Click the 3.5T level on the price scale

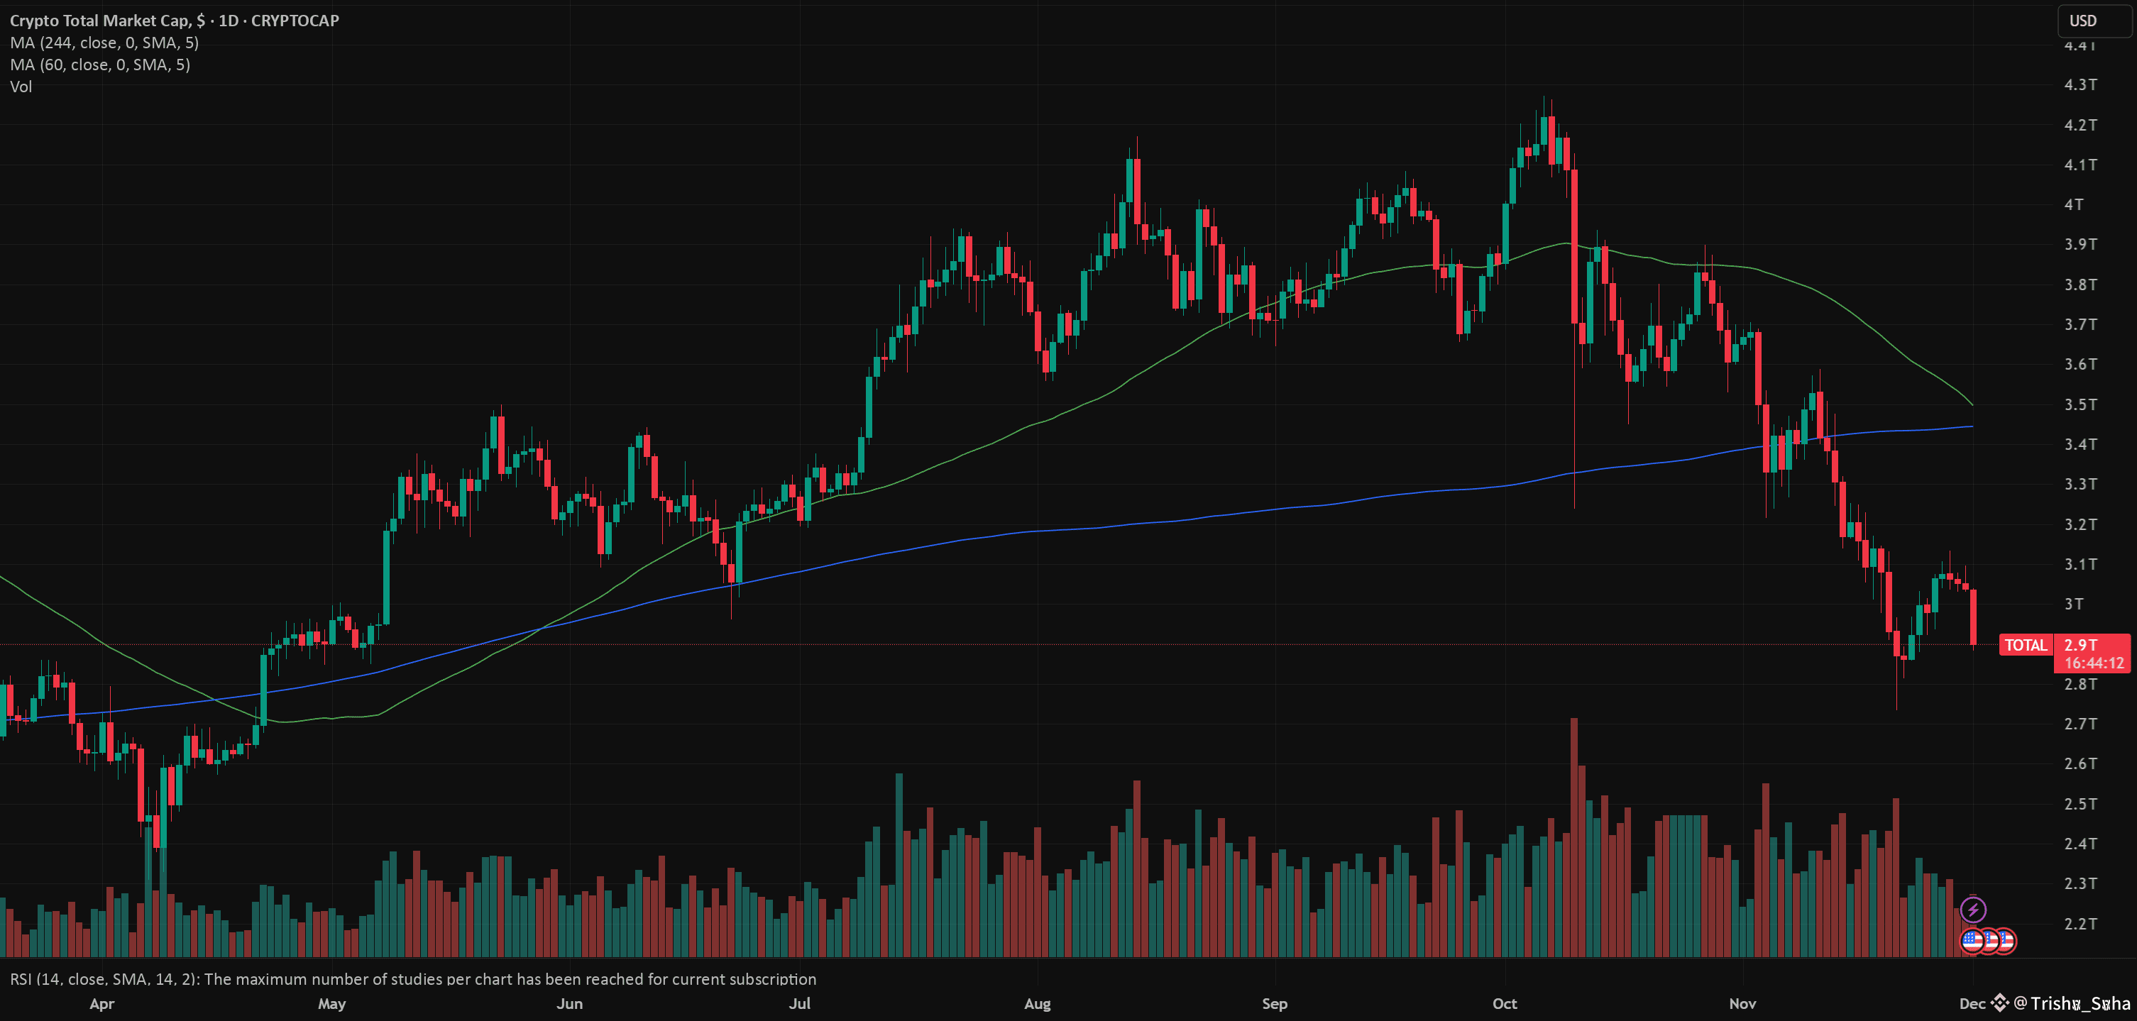point(2080,404)
